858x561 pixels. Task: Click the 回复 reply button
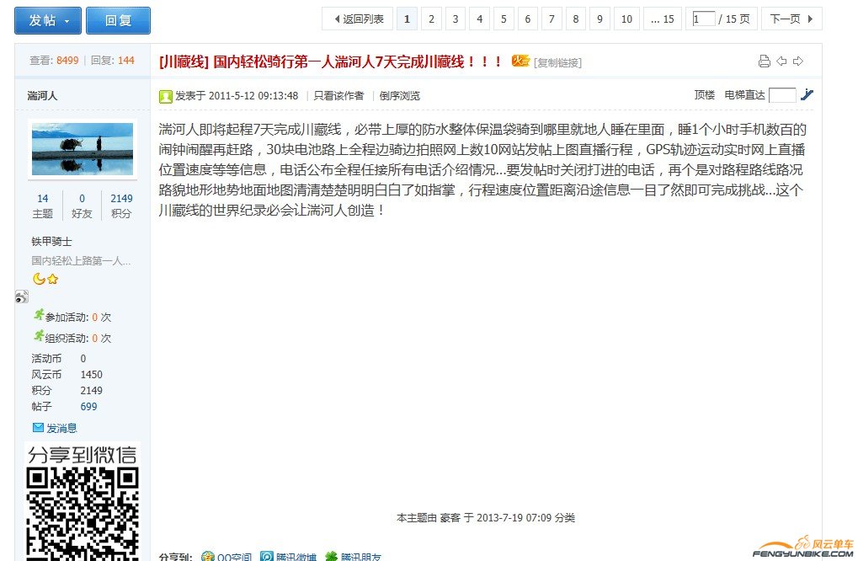pos(118,20)
